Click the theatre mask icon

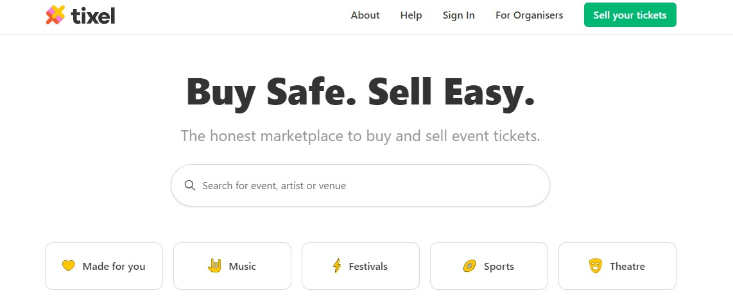pyautogui.click(x=595, y=266)
